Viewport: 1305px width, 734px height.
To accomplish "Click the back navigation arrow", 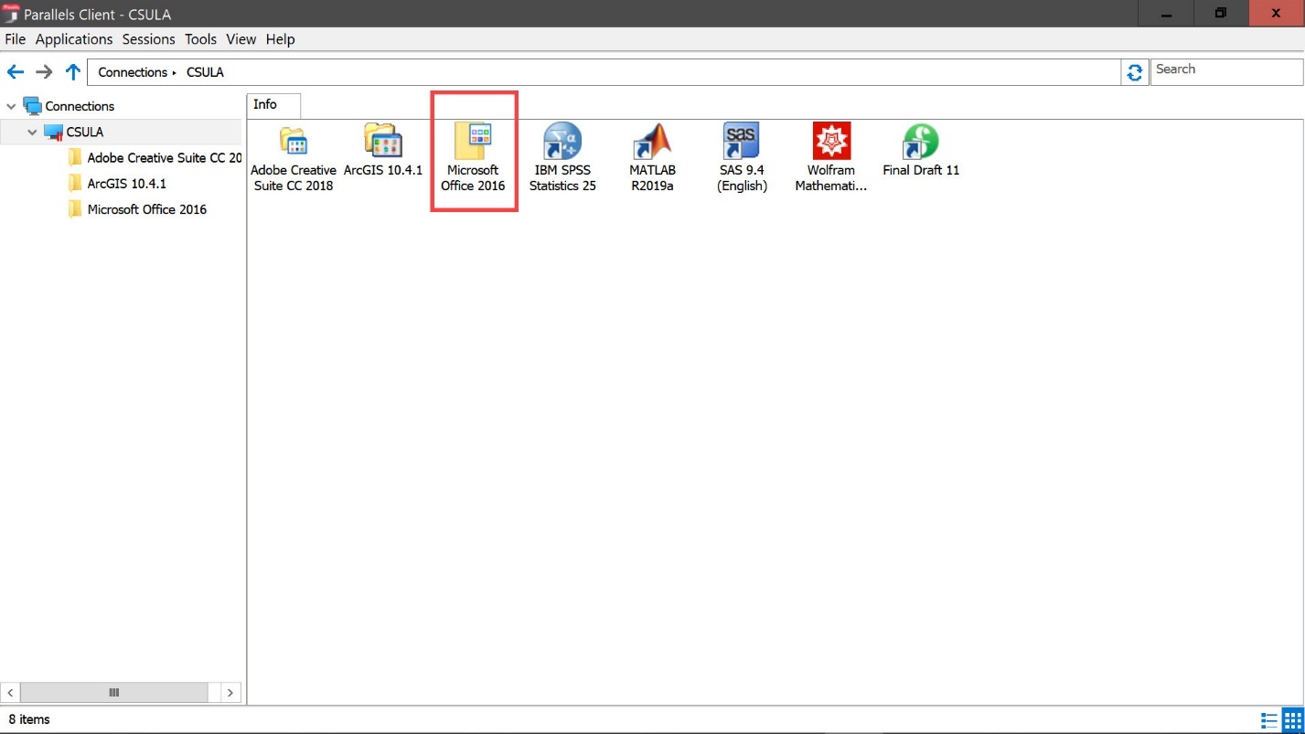I will 16,72.
